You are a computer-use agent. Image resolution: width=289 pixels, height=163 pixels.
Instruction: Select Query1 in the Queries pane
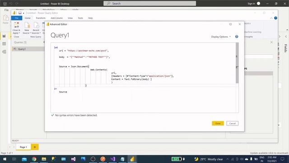pyautogui.click(x=28, y=49)
